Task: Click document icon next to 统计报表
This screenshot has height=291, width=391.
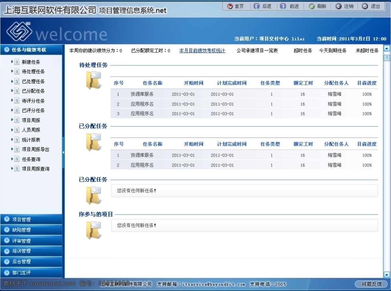Action: 17,139
